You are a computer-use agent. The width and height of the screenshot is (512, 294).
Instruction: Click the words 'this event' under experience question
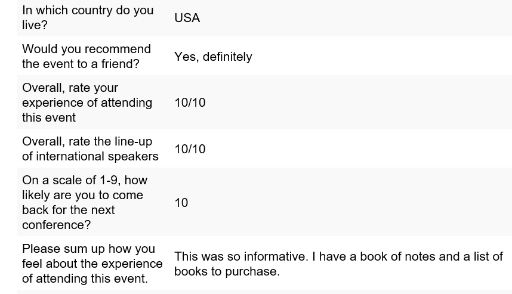49,117
